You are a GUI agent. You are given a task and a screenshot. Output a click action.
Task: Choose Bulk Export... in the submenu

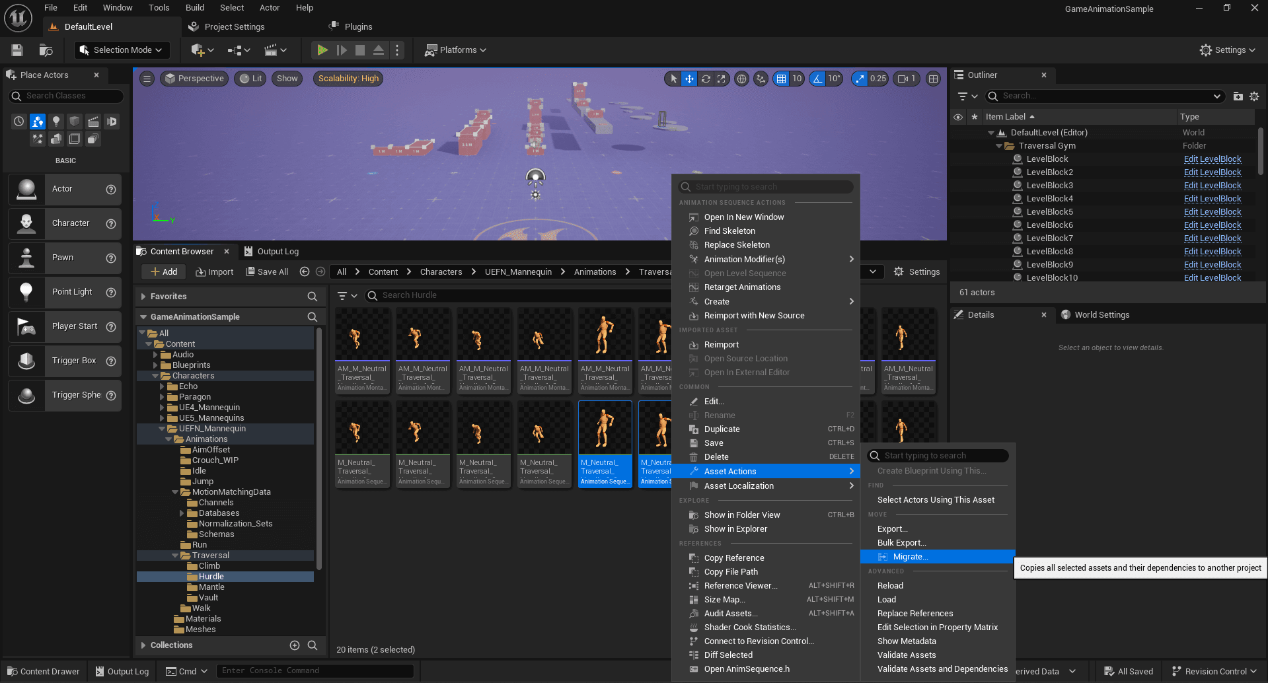tap(937, 543)
